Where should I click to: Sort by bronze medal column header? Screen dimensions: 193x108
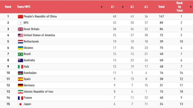[146, 7]
